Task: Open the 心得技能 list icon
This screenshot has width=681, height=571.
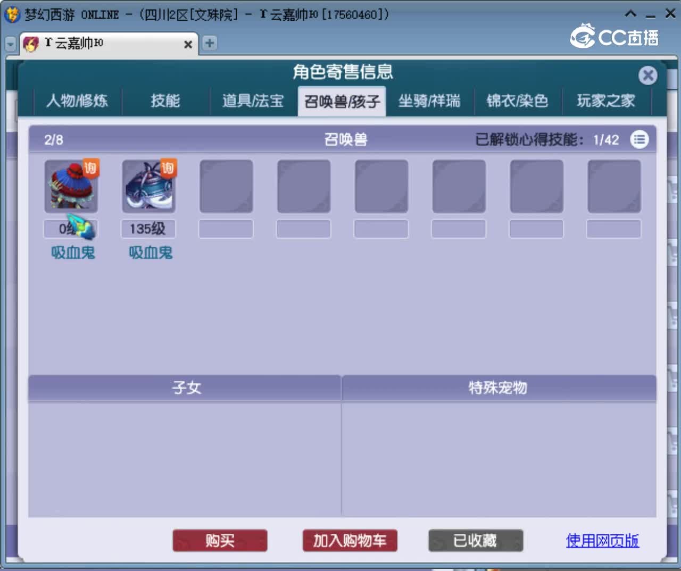Action: pos(639,139)
